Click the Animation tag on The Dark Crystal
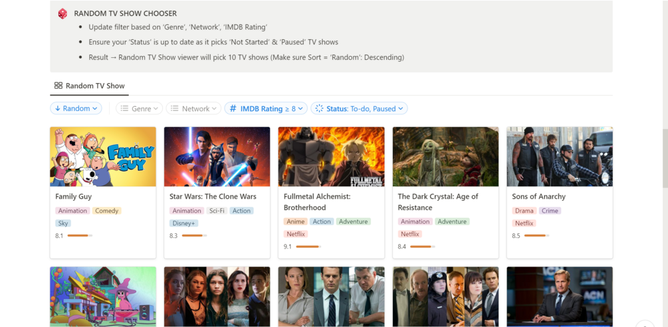The height and width of the screenshot is (327, 668). 415,221
